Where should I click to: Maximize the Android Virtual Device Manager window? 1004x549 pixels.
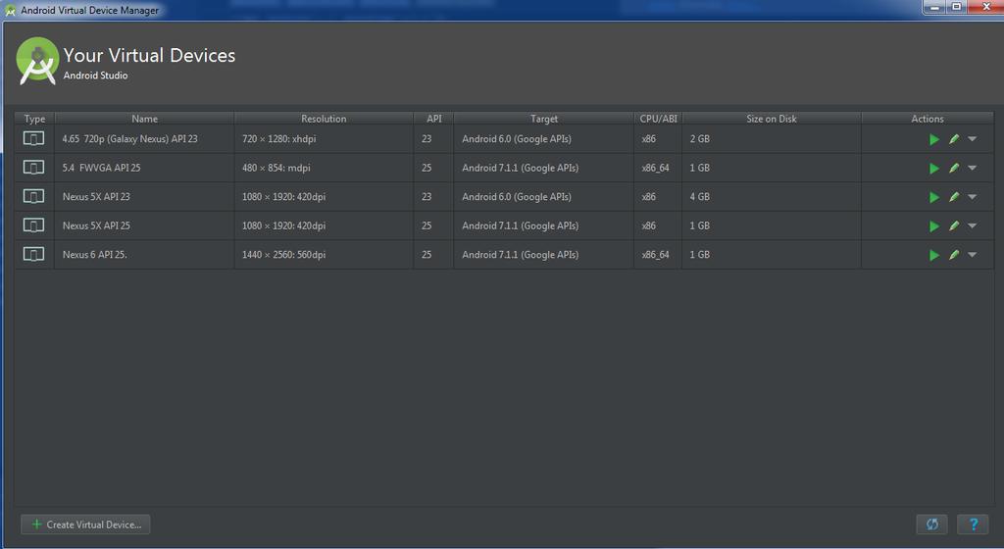tap(956, 7)
